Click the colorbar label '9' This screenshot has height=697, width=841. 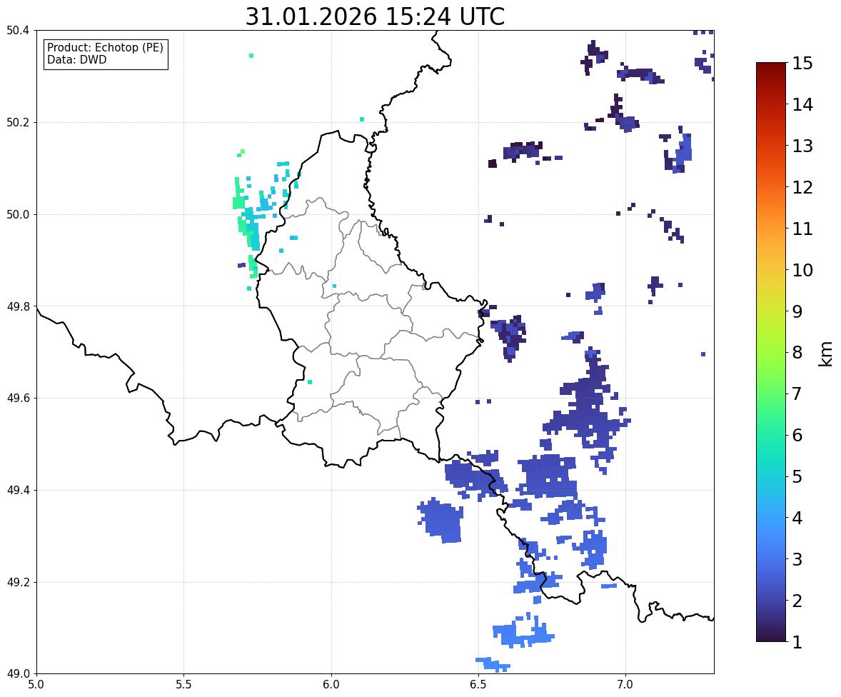(797, 311)
